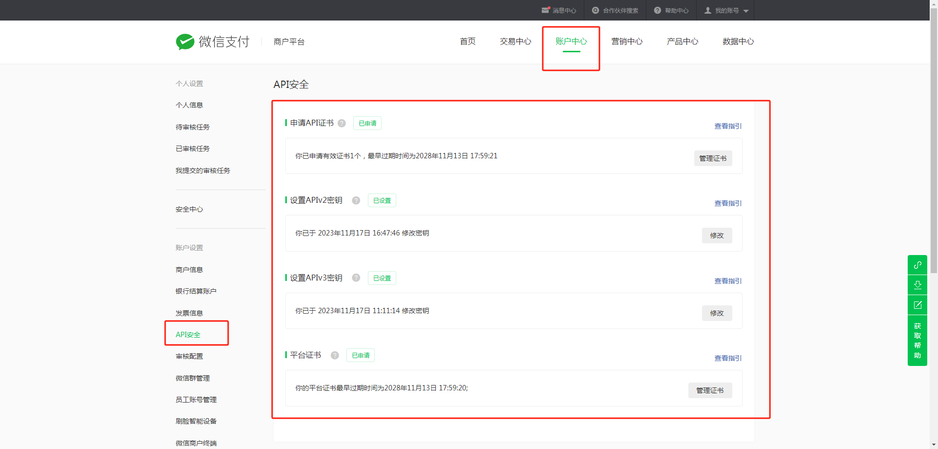Open the message center envelope icon
Screen dimensions: 938x449
545,10
